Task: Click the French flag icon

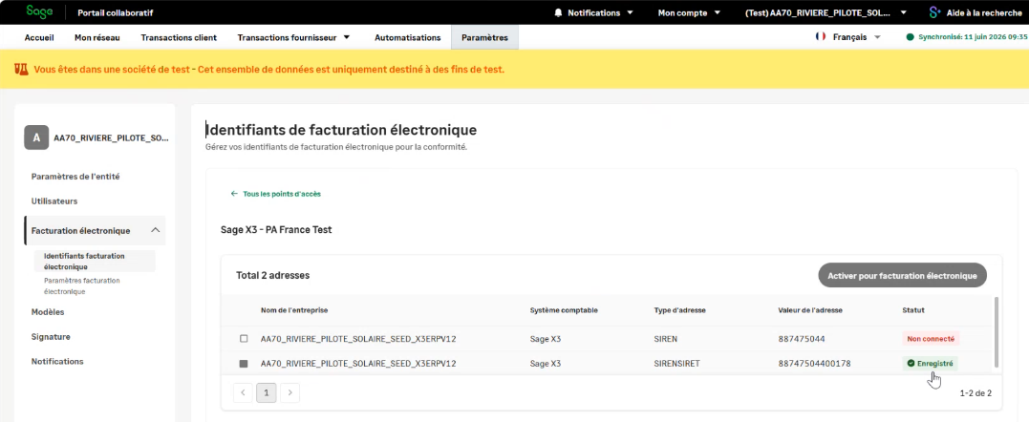Action: click(821, 37)
